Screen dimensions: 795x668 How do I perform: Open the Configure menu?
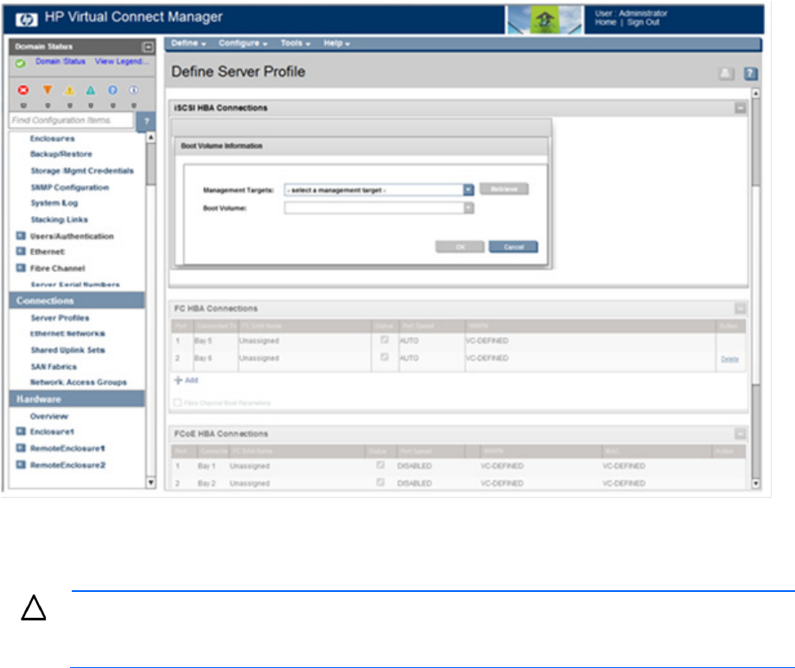[243, 43]
